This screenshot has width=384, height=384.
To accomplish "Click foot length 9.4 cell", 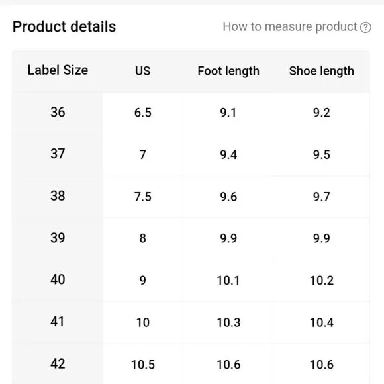I will (x=228, y=154).
